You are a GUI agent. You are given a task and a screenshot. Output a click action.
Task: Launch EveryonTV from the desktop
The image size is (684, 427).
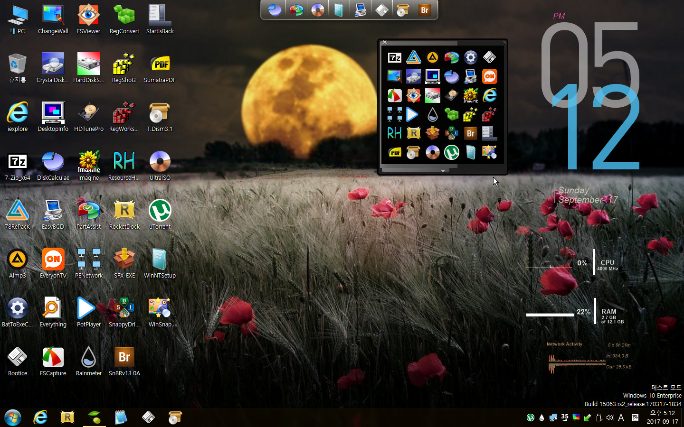[53, 264]
